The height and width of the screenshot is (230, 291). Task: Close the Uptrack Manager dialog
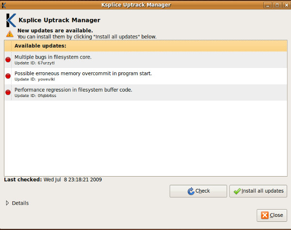coord(272,215)
